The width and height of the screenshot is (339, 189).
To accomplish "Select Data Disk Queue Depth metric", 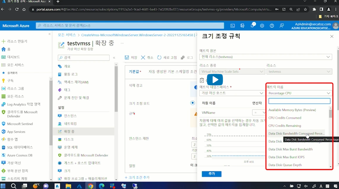I will coord(285,165).
